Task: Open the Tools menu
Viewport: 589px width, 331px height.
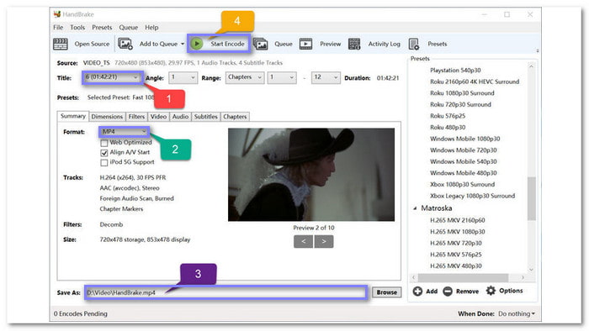Action: click(77, 28)
